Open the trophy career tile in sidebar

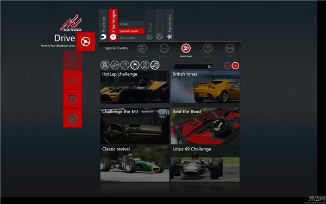coord(73,61)
